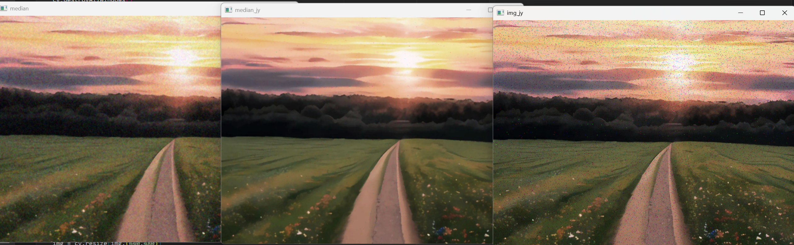Maximize the median_jy window
794x245 pixels.
pos(490,10)
